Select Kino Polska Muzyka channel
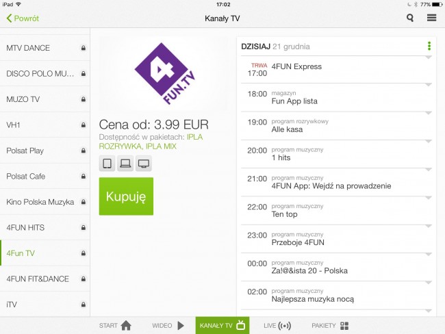Screen dimensions: 445x334 coord(44,202)
